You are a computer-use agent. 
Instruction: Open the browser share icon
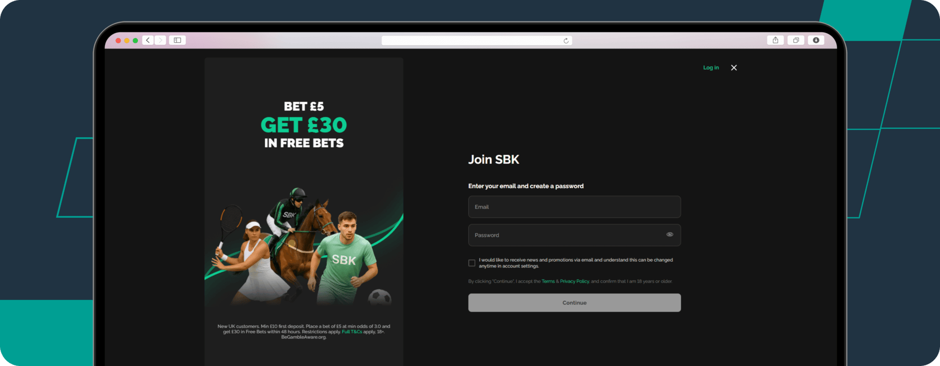(775, 40)
